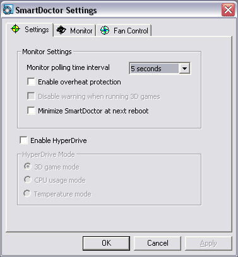Click the Fan Control fan icon
This screenshot has width=238, height=257.
pos(105,30)
